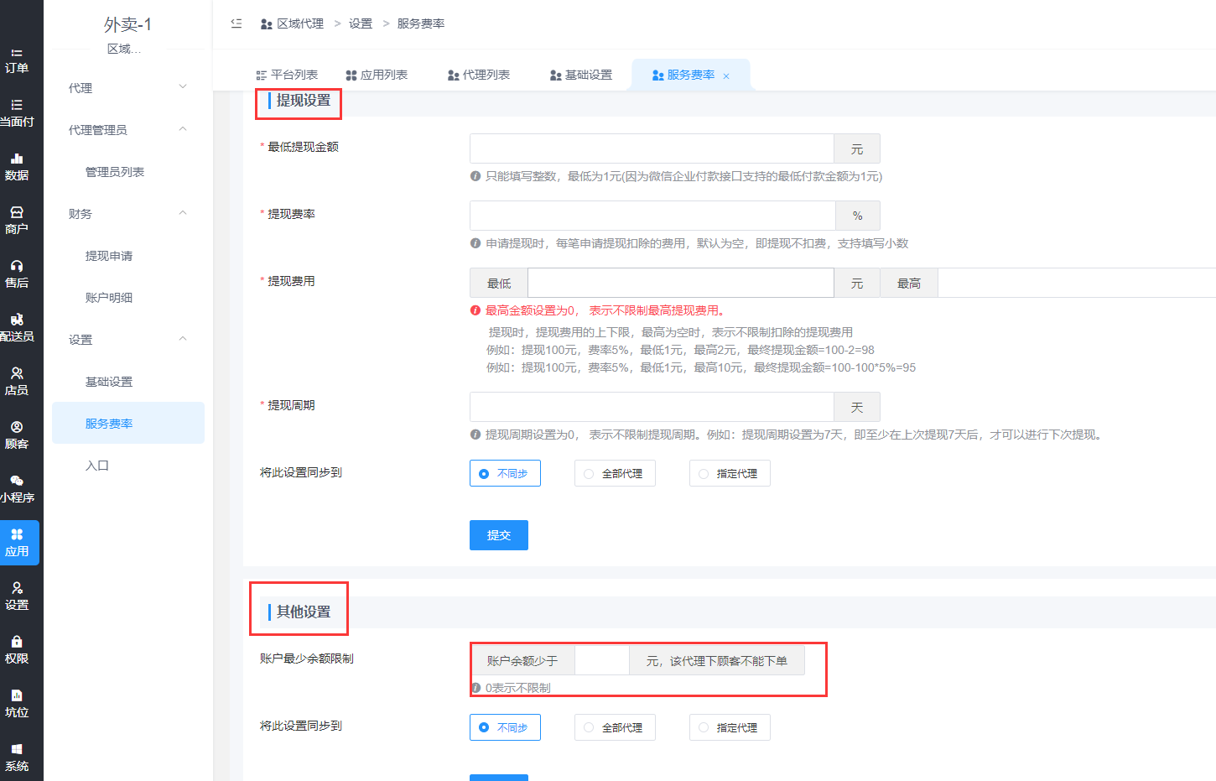Switch to the 应用列表 tab
This screenshot has width=1216, height=781.
point(377,75)
